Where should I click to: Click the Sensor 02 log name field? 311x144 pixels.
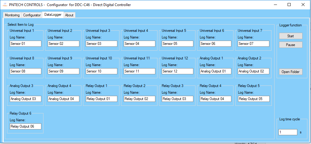(x=64, y=44)
